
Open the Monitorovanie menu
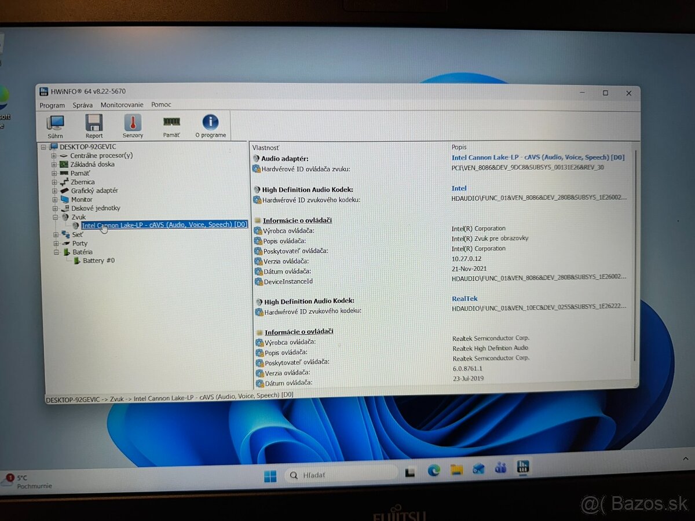tap(122, 105)
